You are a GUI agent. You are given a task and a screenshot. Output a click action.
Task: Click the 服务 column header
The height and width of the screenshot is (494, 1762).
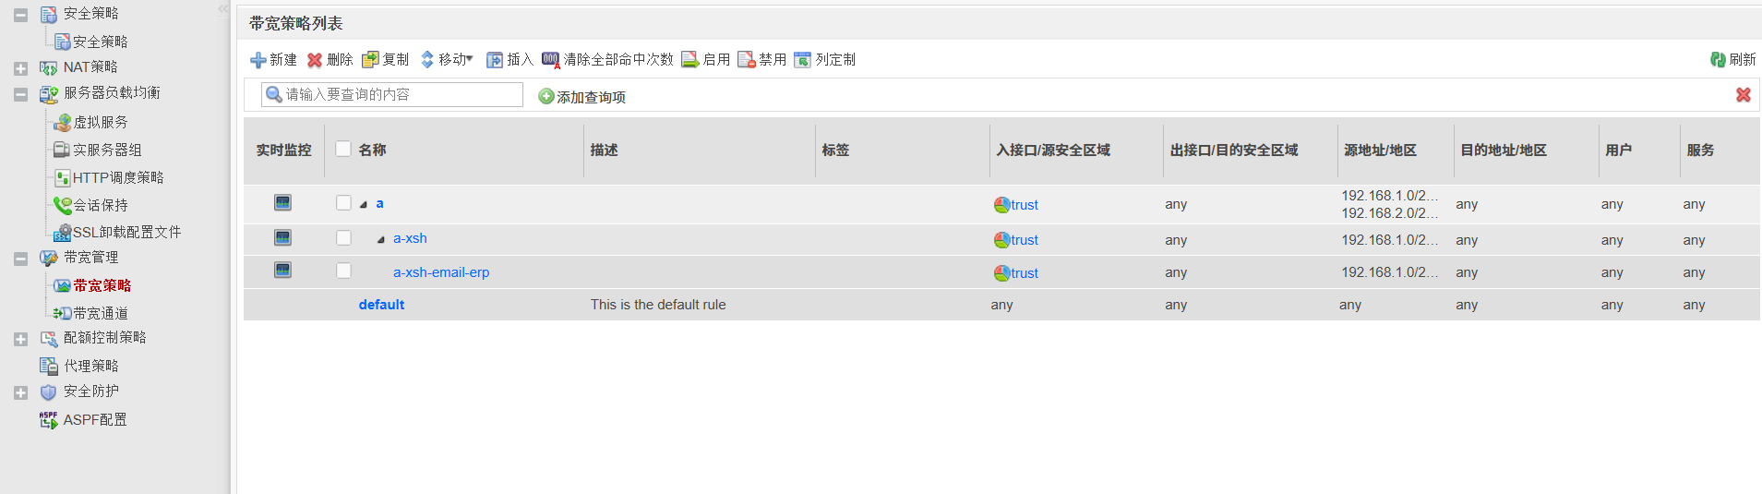point(1700,150)
